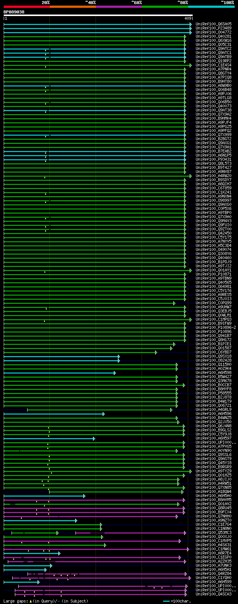Select the UniRef100_A6H5A0 label

(213, 496)
